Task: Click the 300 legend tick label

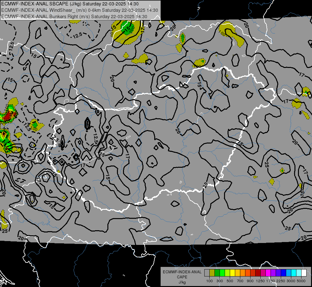Action: [x=220, y=281]
